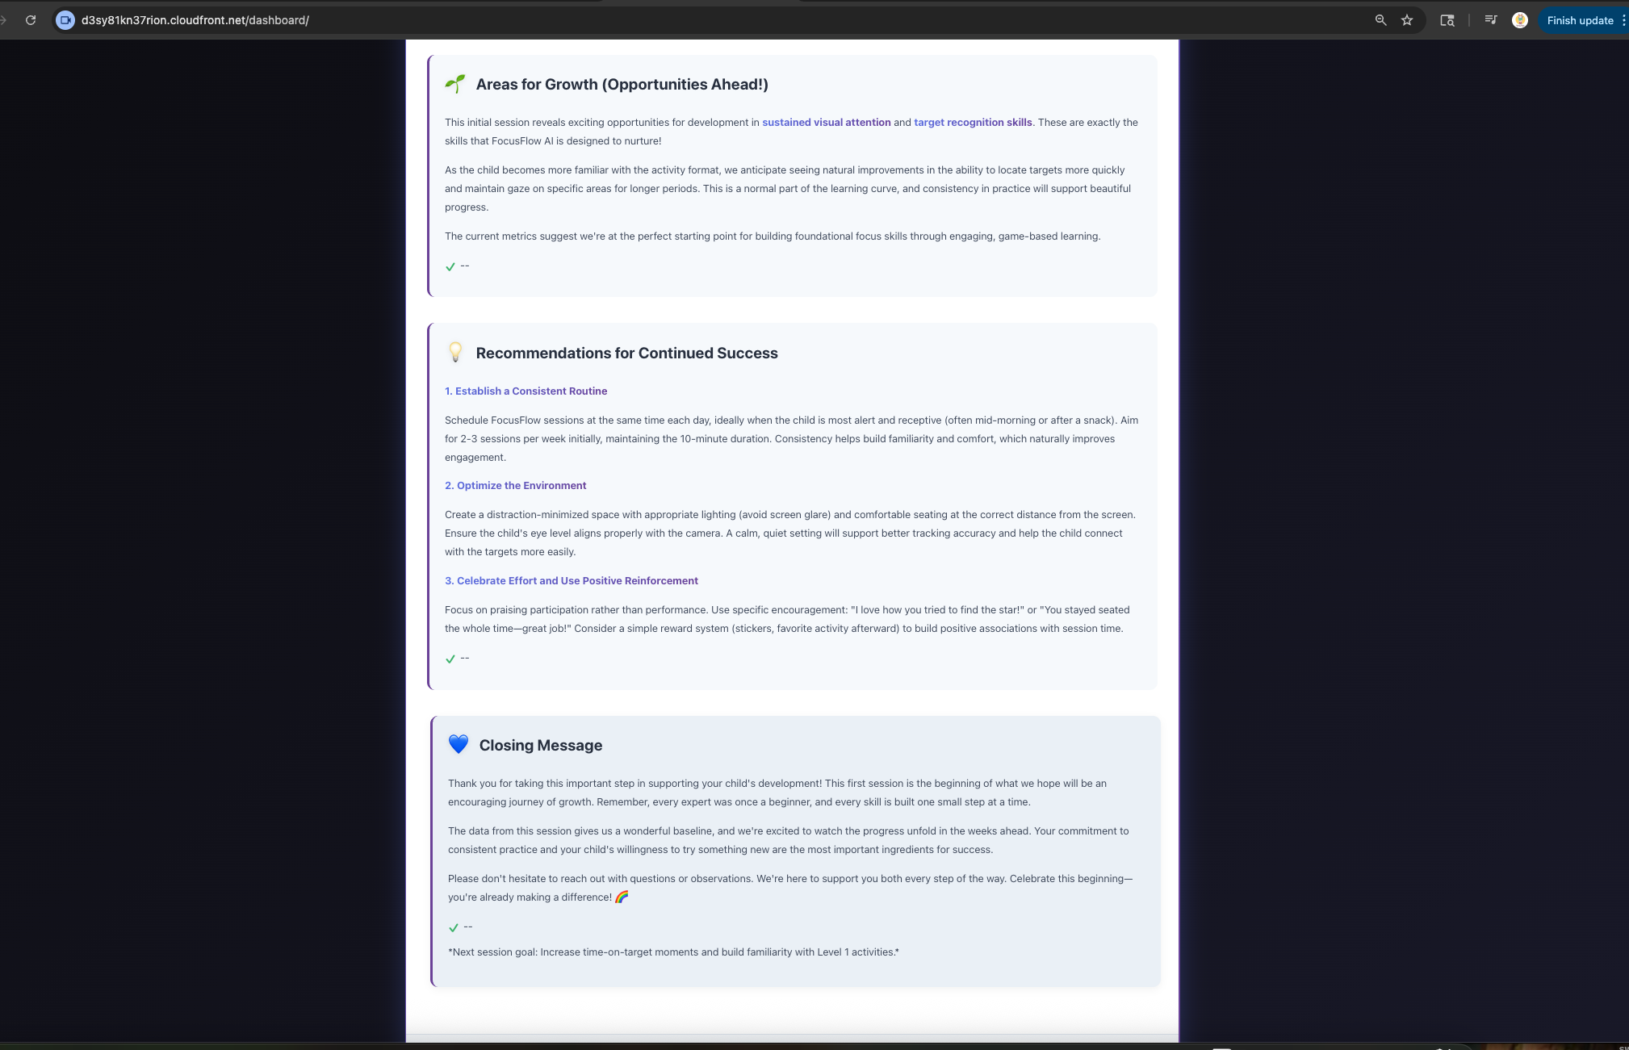The width and height of the screenshot is (1629, 1050).
Task: Click the green checkmark under Recommendations
Action: (x=450, y=659)
